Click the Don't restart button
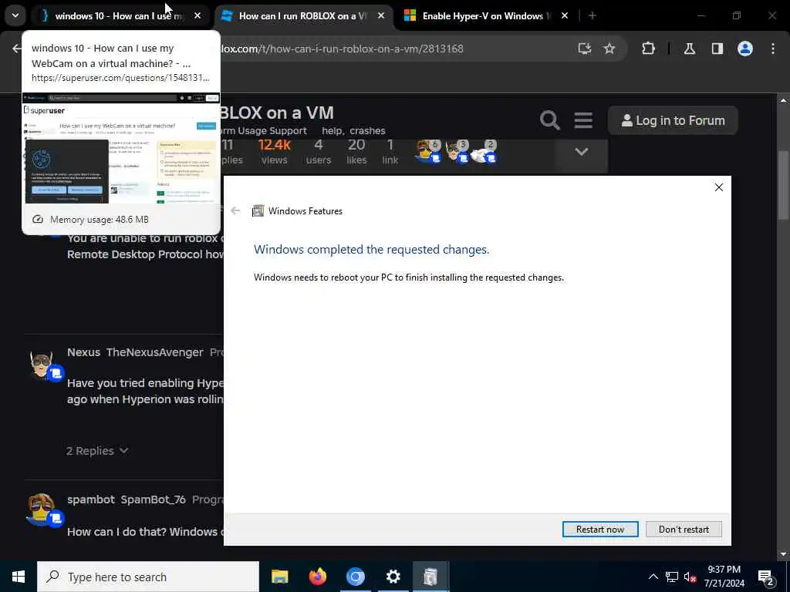 684,529
